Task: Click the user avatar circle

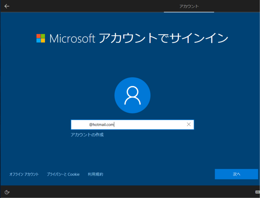Action: click(133, 95)
